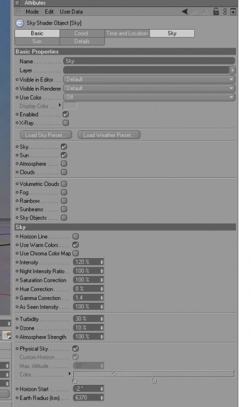
Task: Click As Seen Intensity value field
Action: (86, 306)
